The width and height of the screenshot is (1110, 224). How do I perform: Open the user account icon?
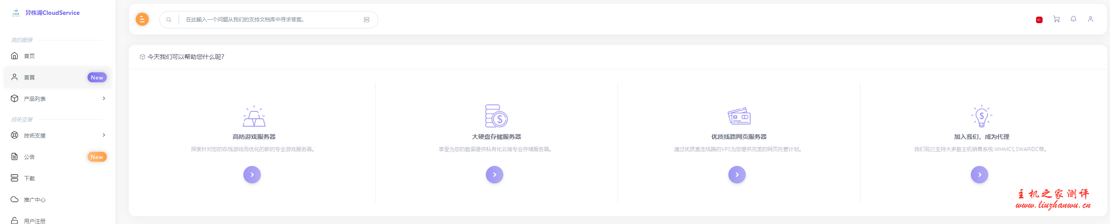click(1090, 19)
